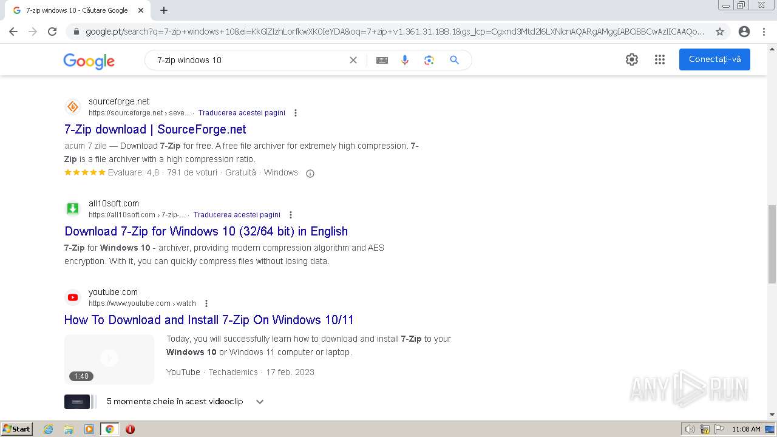Submit search with magnifier icon

(454, 60)
